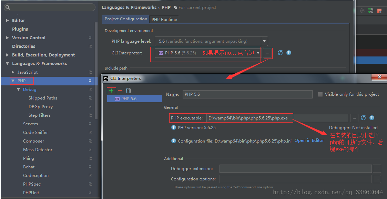Select Directories in settings tree
Viewport: 387px width, 199px height.
(x=23, y=46)
